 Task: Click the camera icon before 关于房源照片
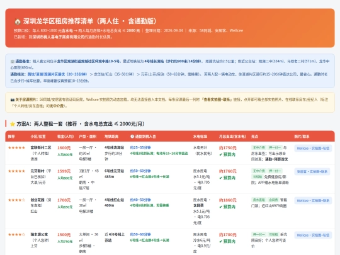(x=13, y=99)
